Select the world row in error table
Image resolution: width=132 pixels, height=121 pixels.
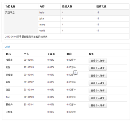[x=84, y=30]
